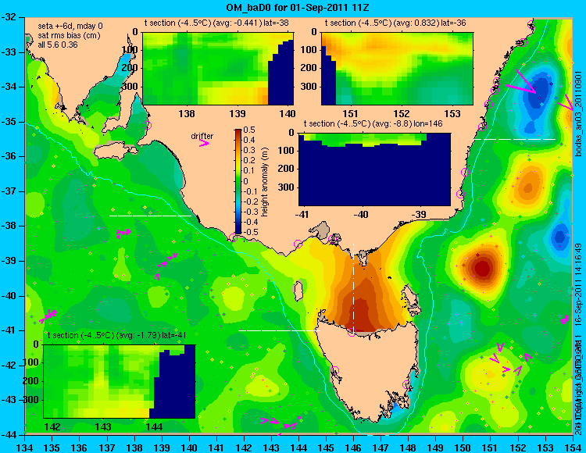The image size is (586, 453).
Task: Click the magenta circle near 138.5 at latitude -35
Action: (x=148, y=125)
